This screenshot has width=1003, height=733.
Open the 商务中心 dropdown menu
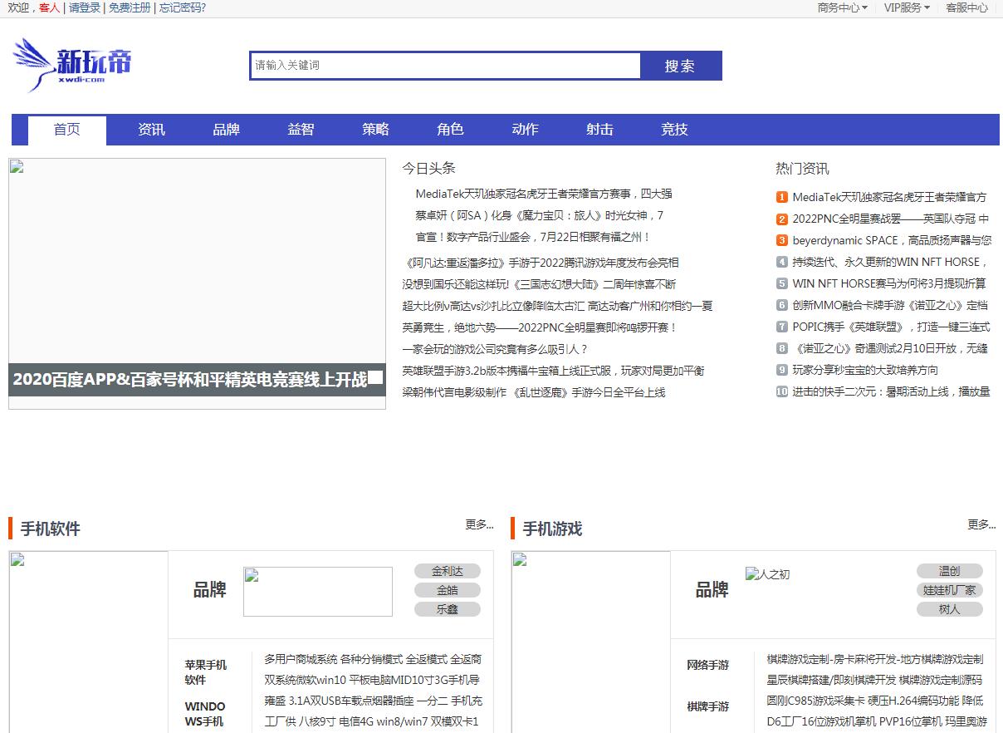tap(843, 7)
